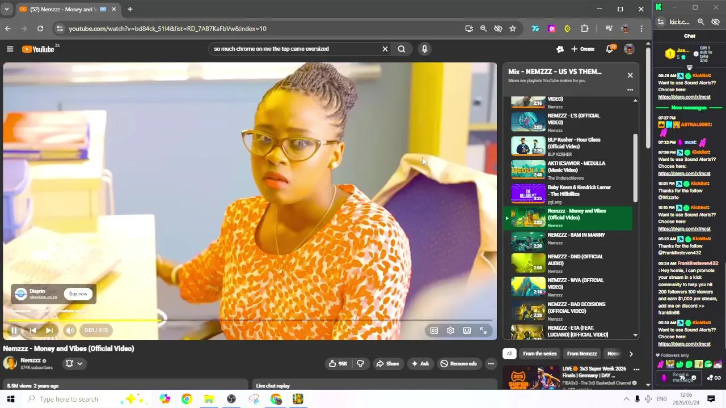Click blerp.com link in first KickBot message
This screenshot has width=726, height=408.
(684, 97)
